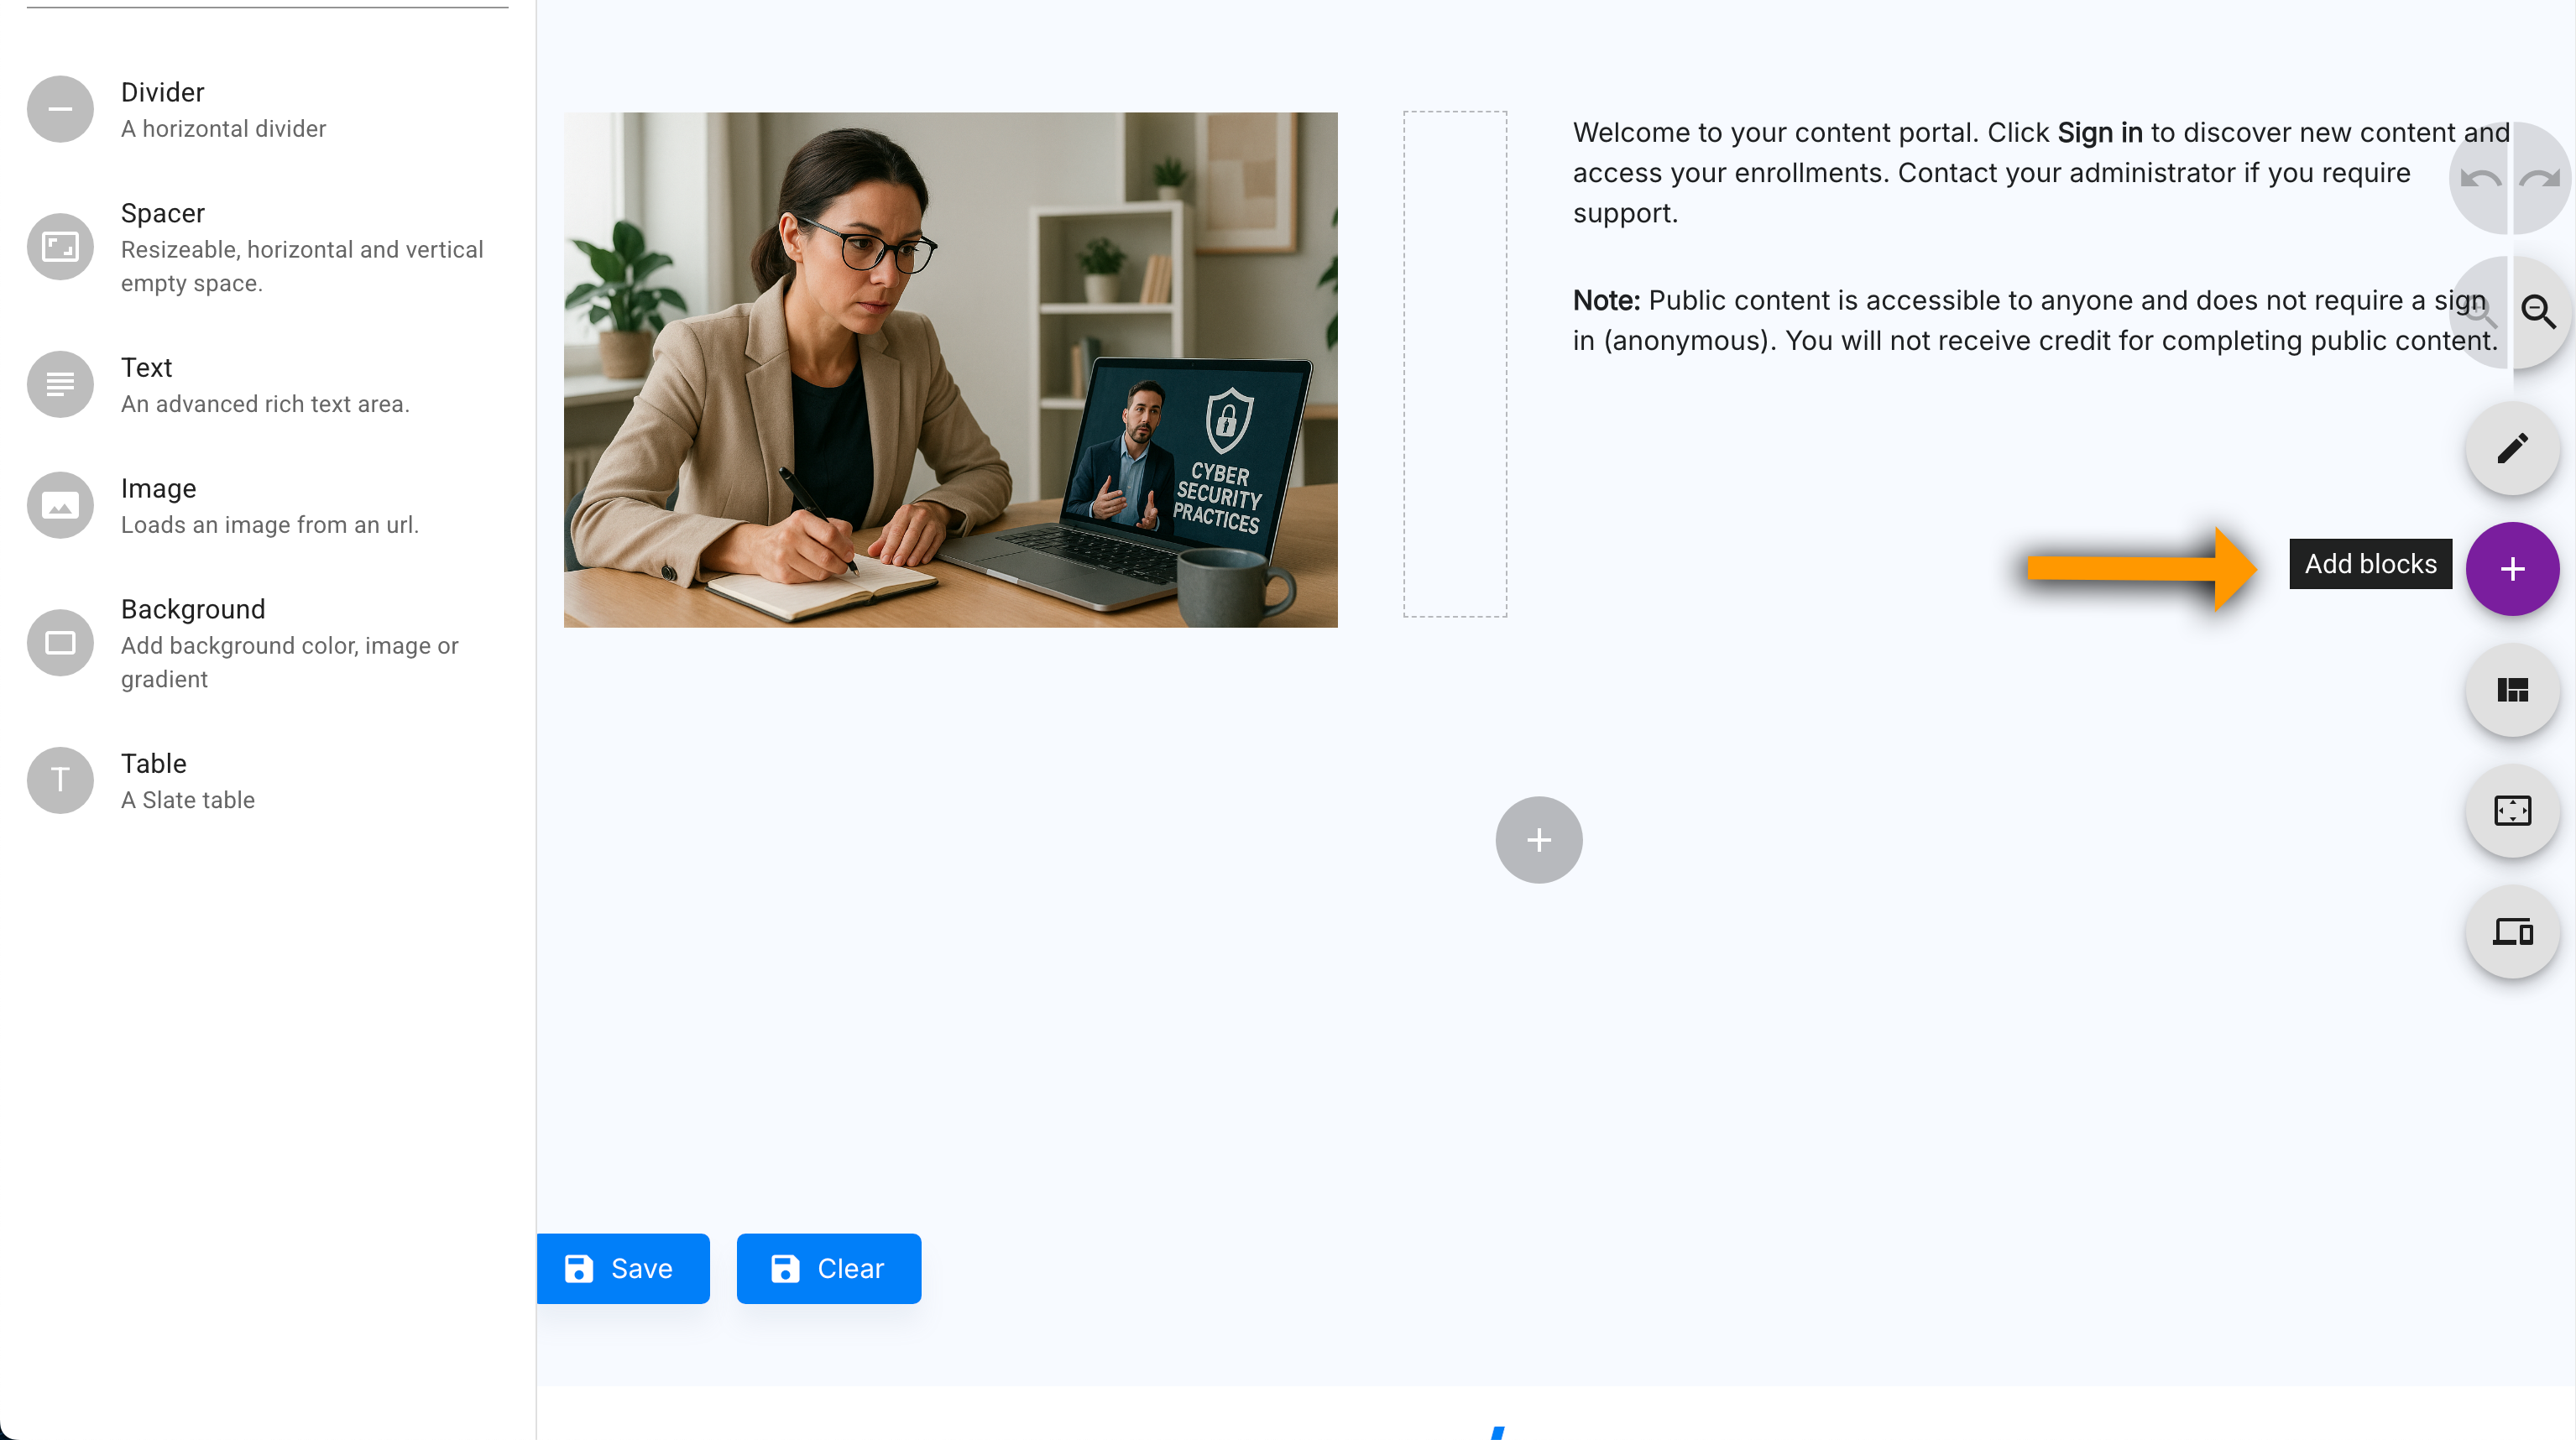Image resolution: width=2576 pixels, height=1440 pixels.
Task: Choose the Spacer block icon
Action: 60,246
